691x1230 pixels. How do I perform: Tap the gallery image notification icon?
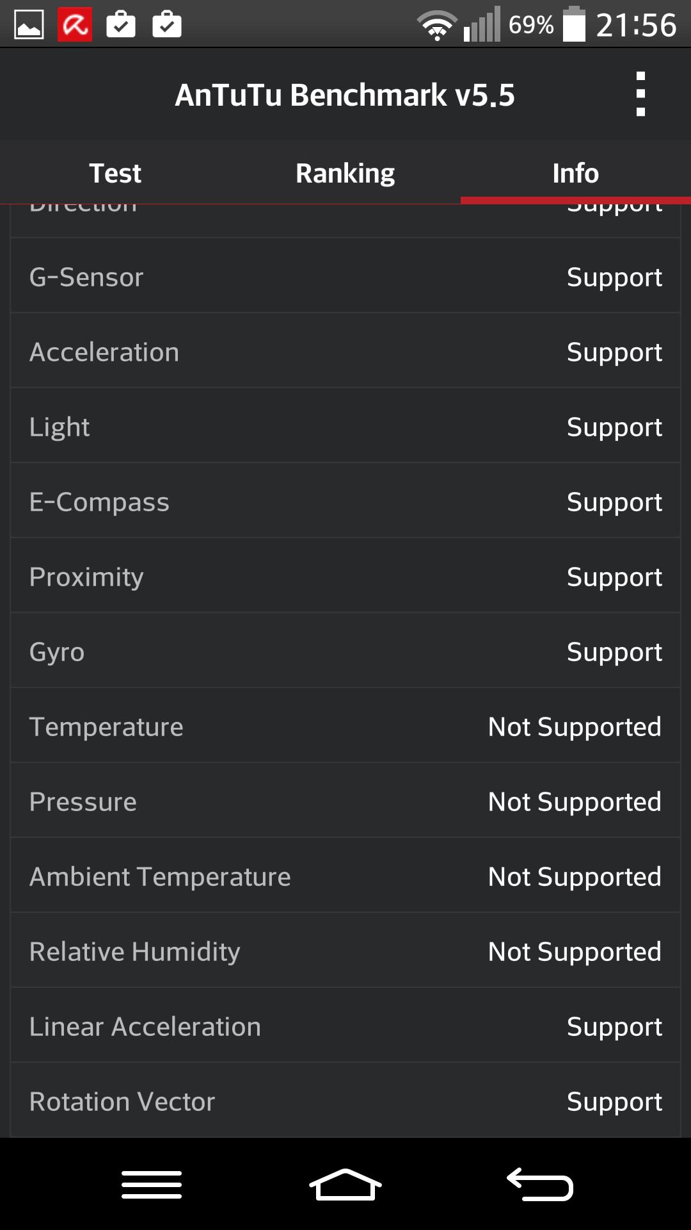coord(29,25)
